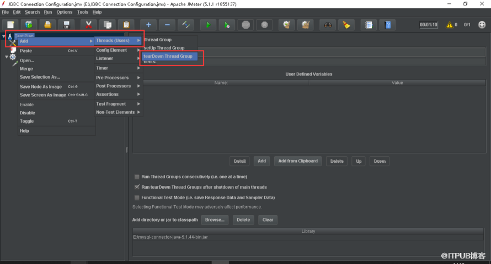The image size is (491, 264).
Task: Open the Options menu in menu bar
Action: (x=64, y=12)
